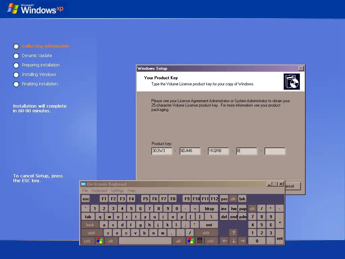
Task: Toggle the right alt key
Action: point(179,241)
